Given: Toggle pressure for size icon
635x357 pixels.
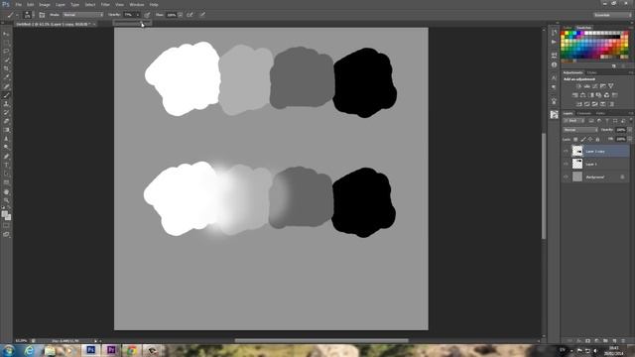Looking at the screenshot, I should pos(202,15).
